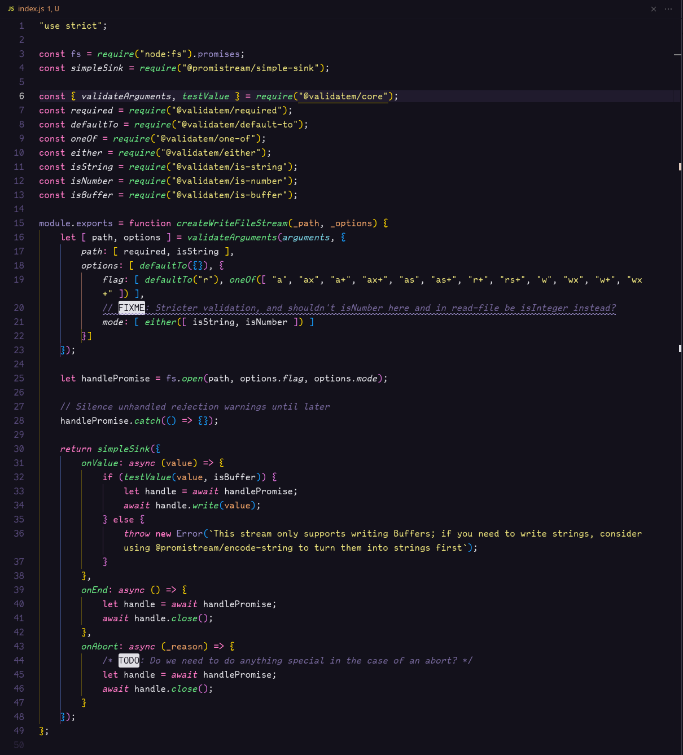Click the "Silence unhandled rejection" comment

195,406
